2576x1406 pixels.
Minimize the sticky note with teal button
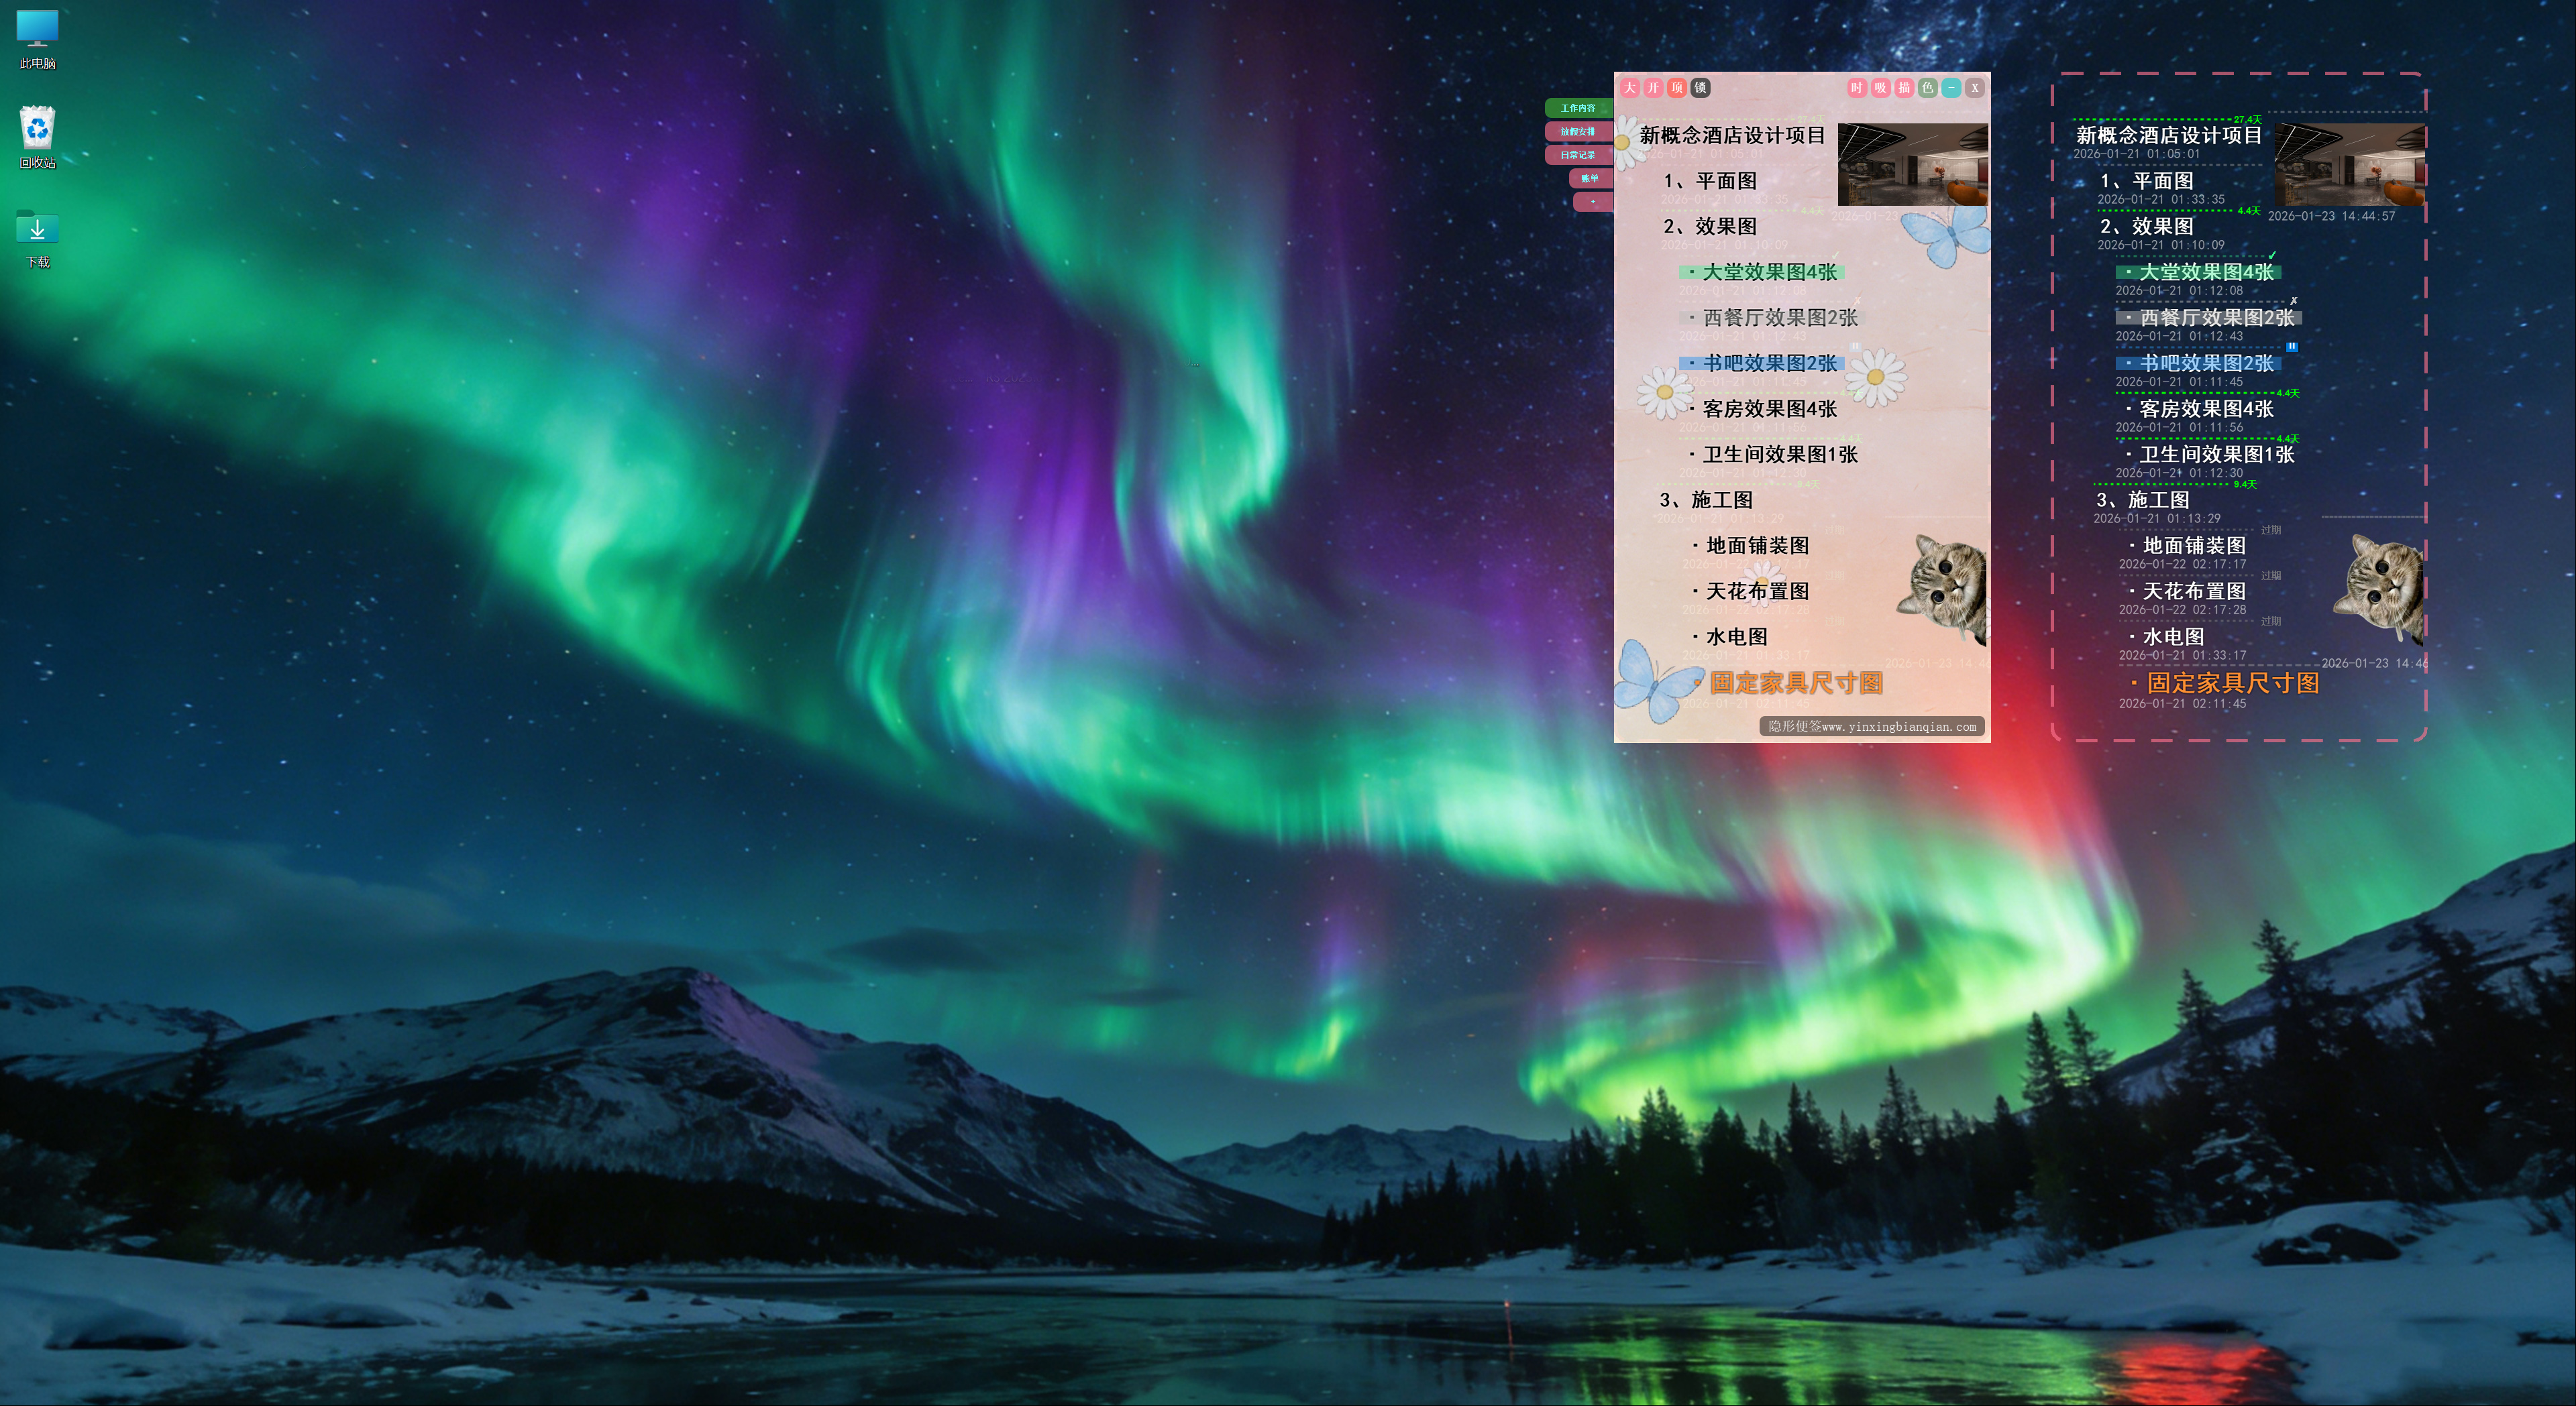pos(1951,88)
